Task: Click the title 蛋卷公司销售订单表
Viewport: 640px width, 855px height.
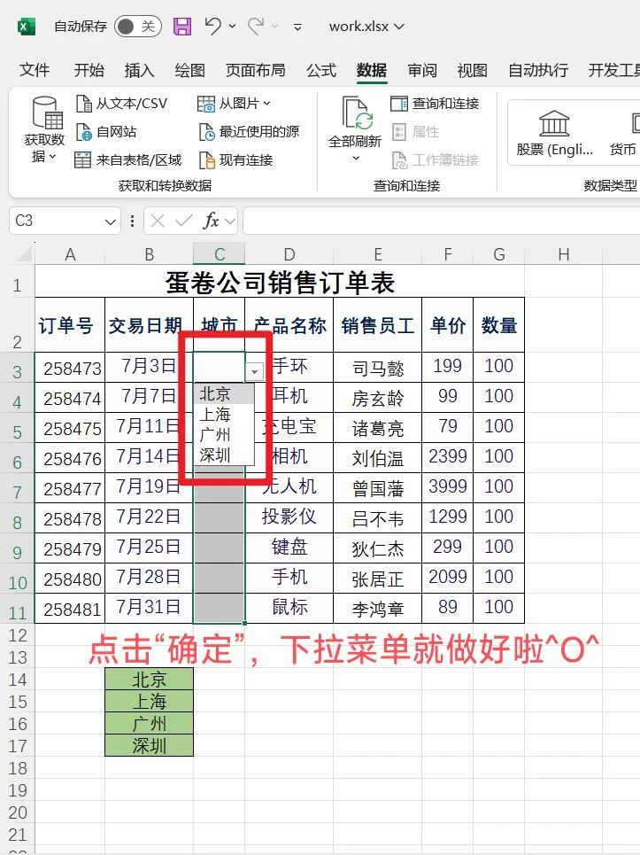Action: 280,283
